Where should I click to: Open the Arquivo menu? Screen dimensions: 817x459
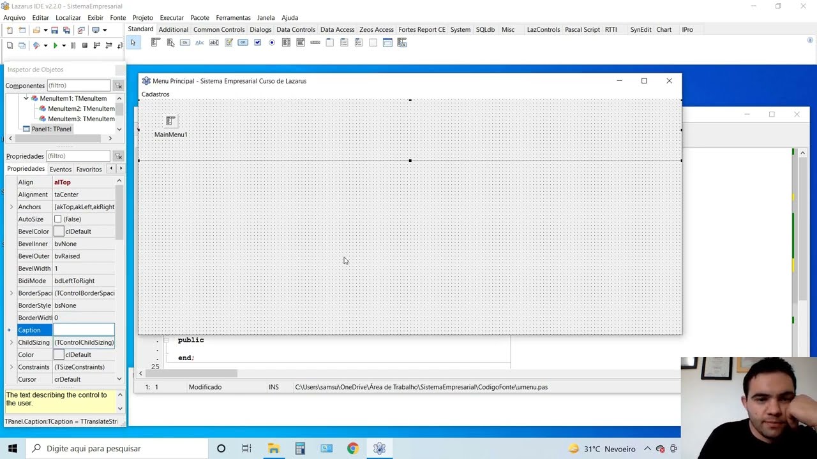tap(15, 18)
